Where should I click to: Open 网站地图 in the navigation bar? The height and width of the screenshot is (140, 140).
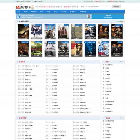[x=83, y=12]
